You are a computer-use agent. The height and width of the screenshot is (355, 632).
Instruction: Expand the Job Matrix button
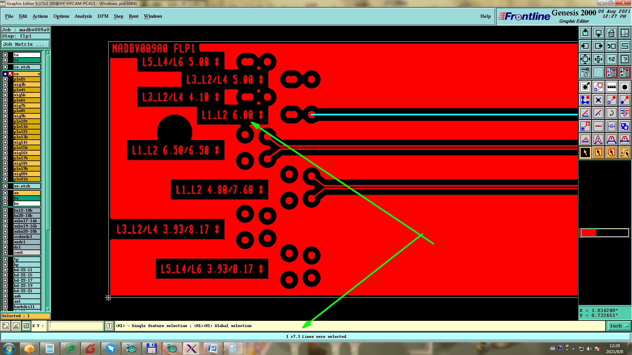tap(25, 44)
